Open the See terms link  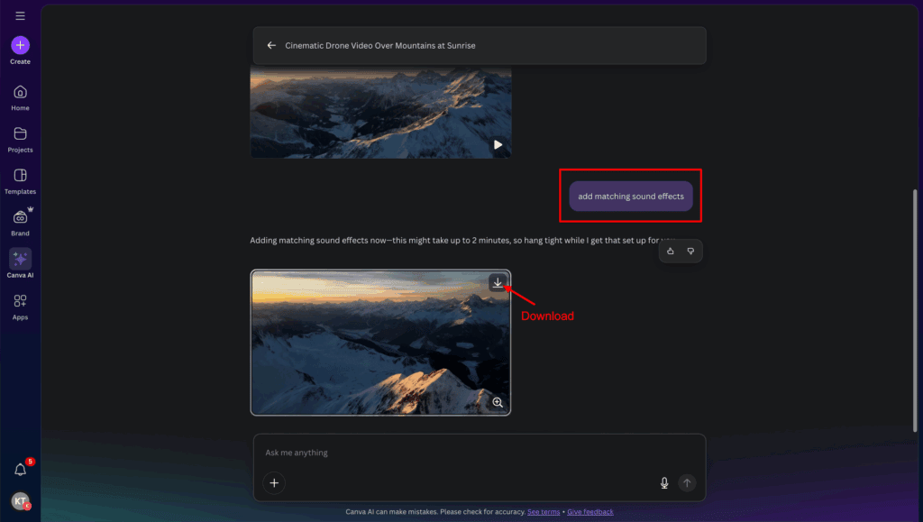543,511
